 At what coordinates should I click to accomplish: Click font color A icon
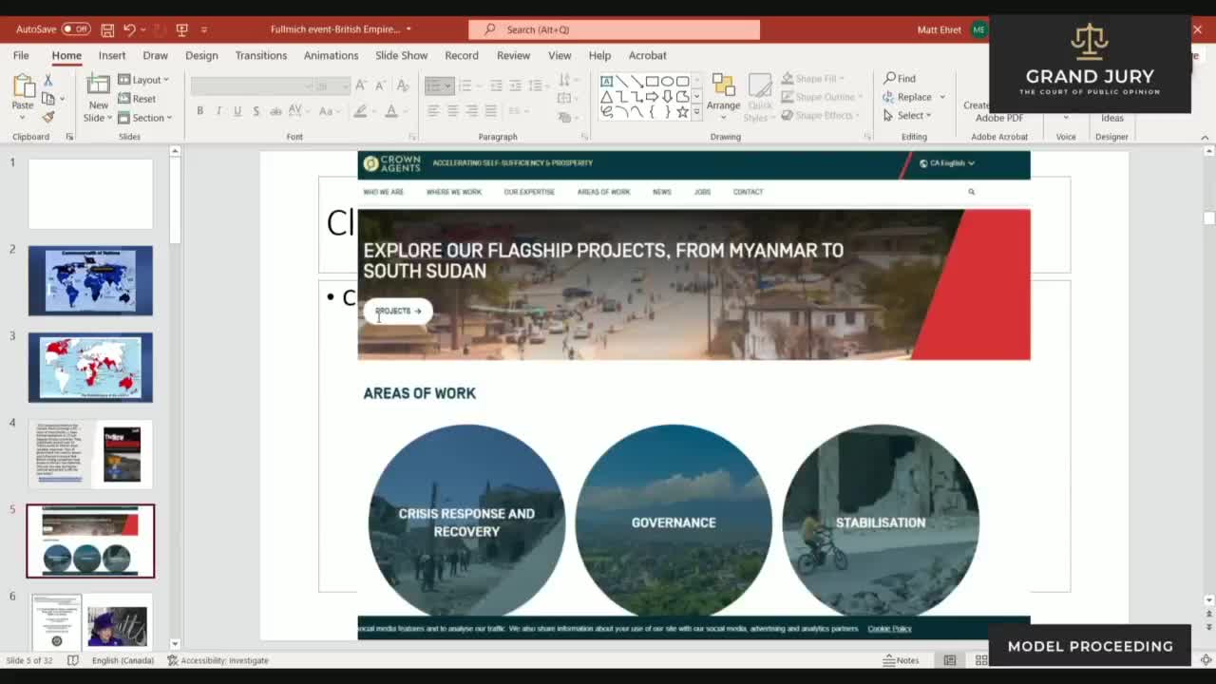click(x=390, y=111)
